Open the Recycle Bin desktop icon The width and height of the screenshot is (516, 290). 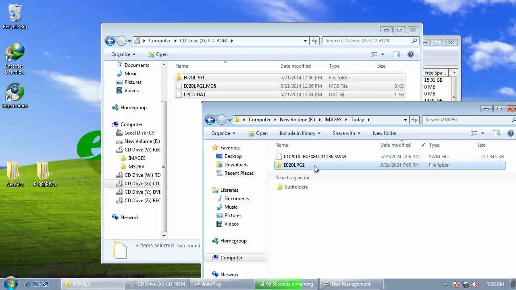(15, 17)
